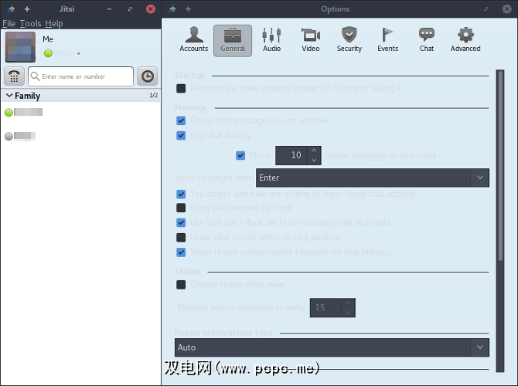Minimize the Jitsi window

(109, 9)
